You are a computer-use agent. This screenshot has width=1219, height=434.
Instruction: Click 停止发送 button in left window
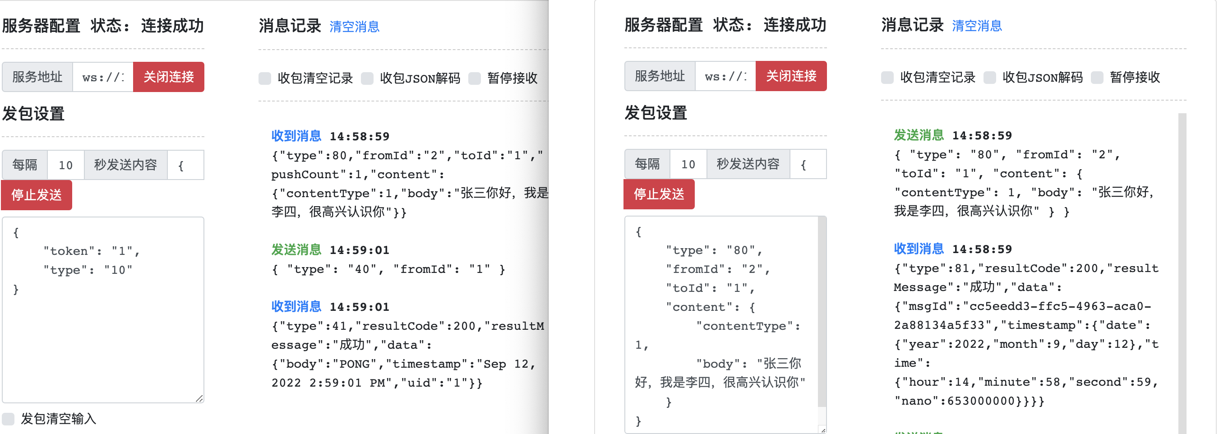click(37, 194)
